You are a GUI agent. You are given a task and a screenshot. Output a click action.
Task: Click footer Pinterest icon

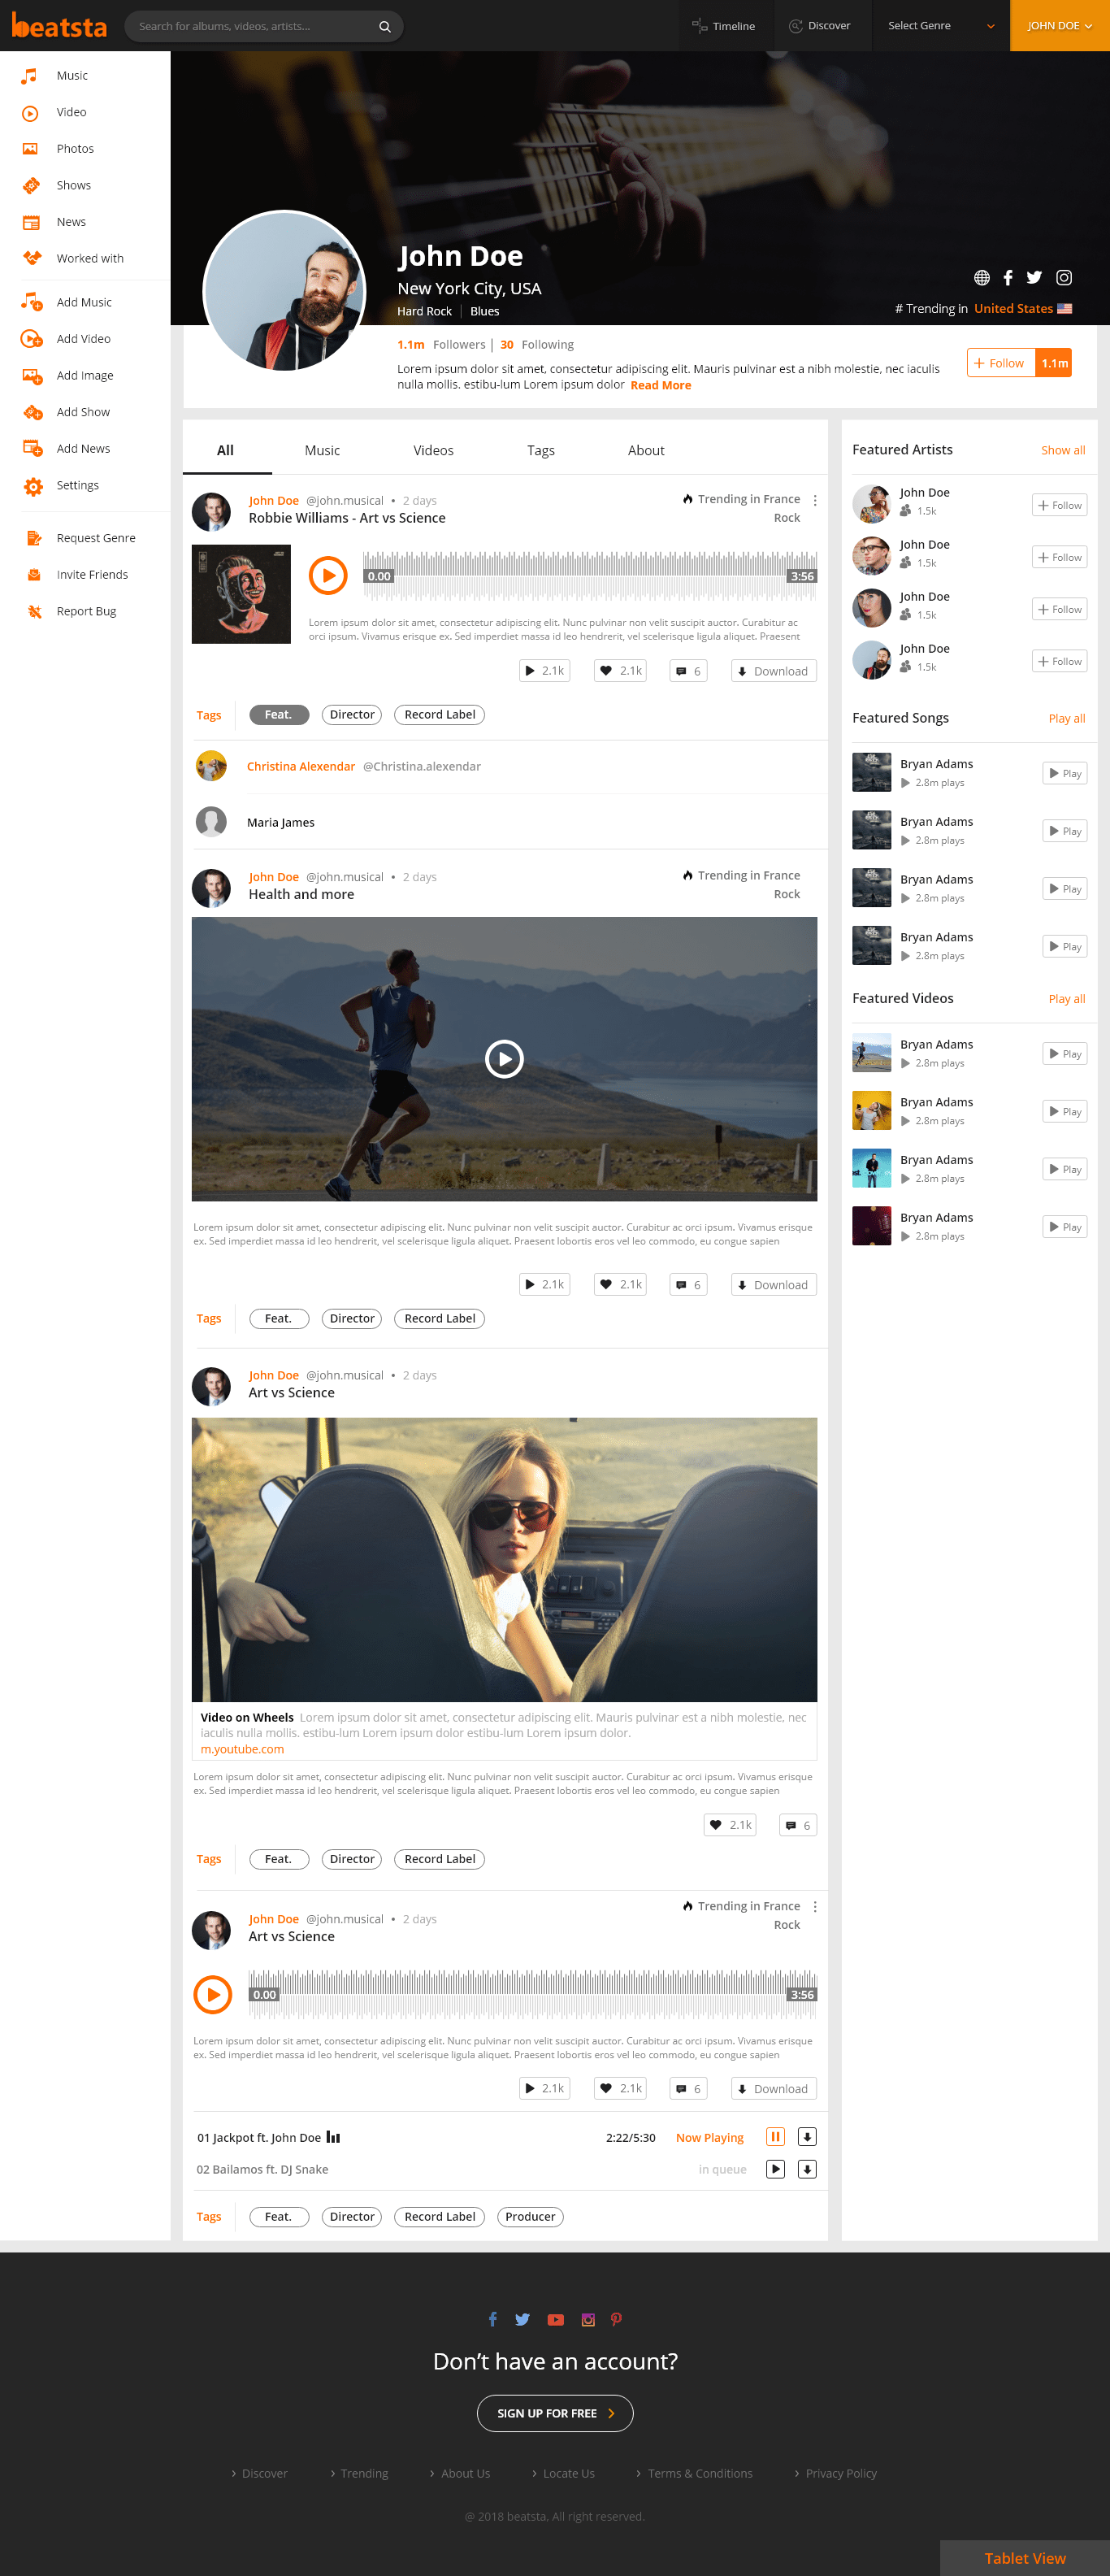616,2319
